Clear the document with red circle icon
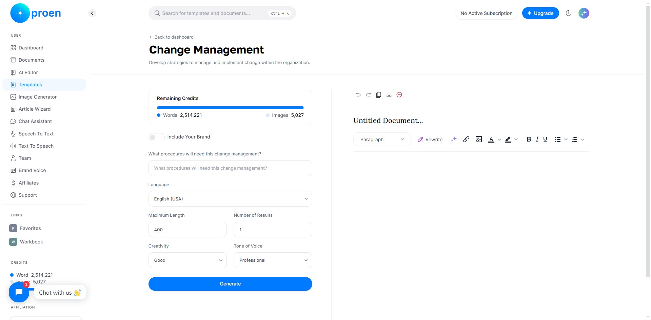 [399, 95]
